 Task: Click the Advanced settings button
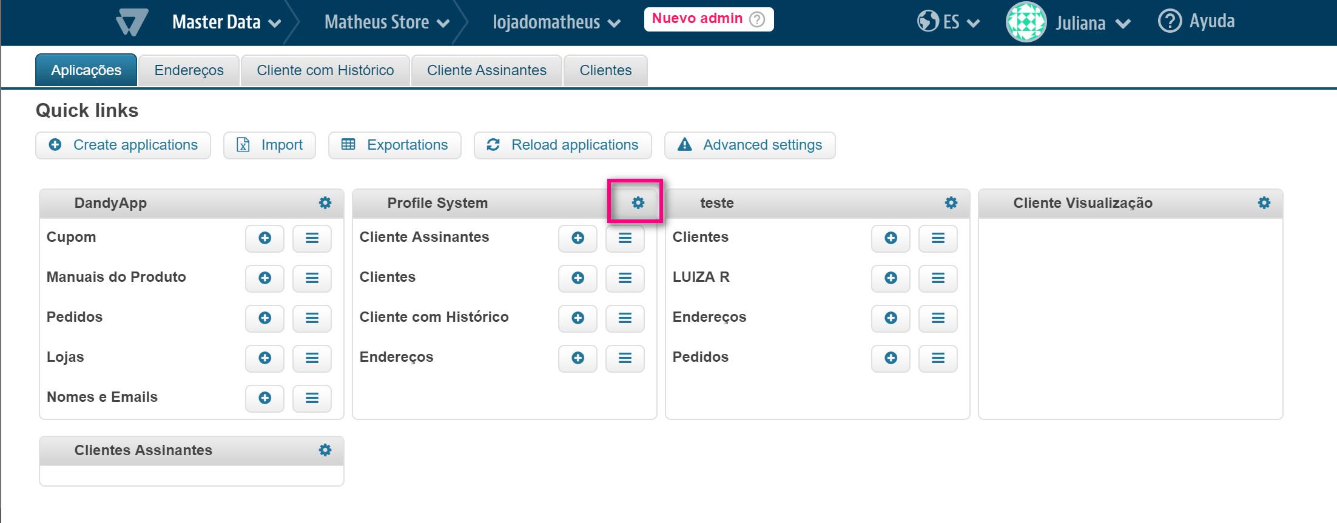pyautogui.click(x=750, y=145)
